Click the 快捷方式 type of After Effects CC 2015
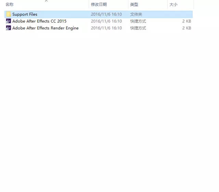 [138, 21]
